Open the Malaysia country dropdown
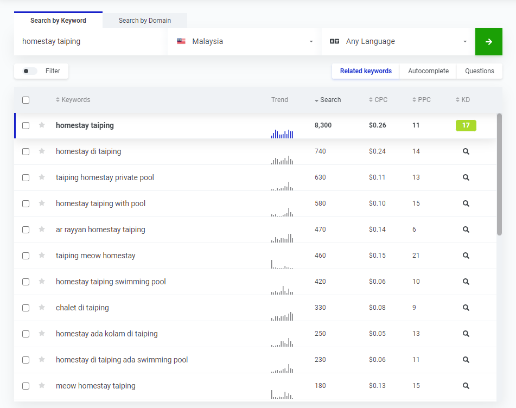Viewport: 516px width, 408px height. pyautogui.click(x=245, y=42)
